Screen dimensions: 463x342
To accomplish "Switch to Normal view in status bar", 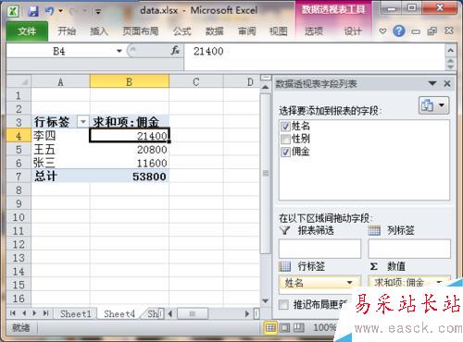I will [270, 327].
